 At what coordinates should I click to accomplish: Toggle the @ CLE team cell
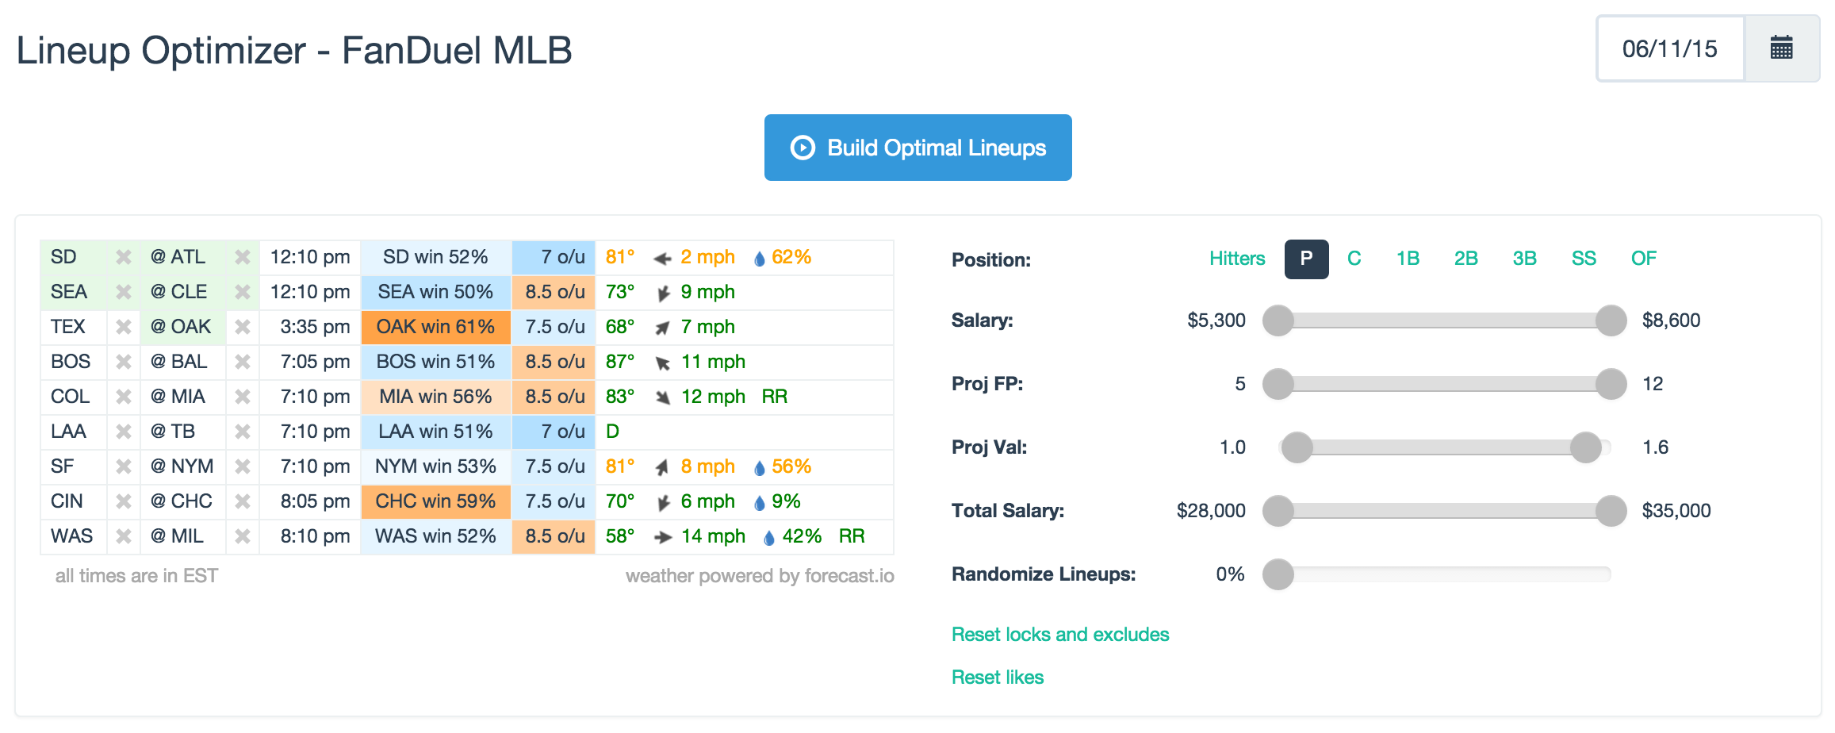180,292
